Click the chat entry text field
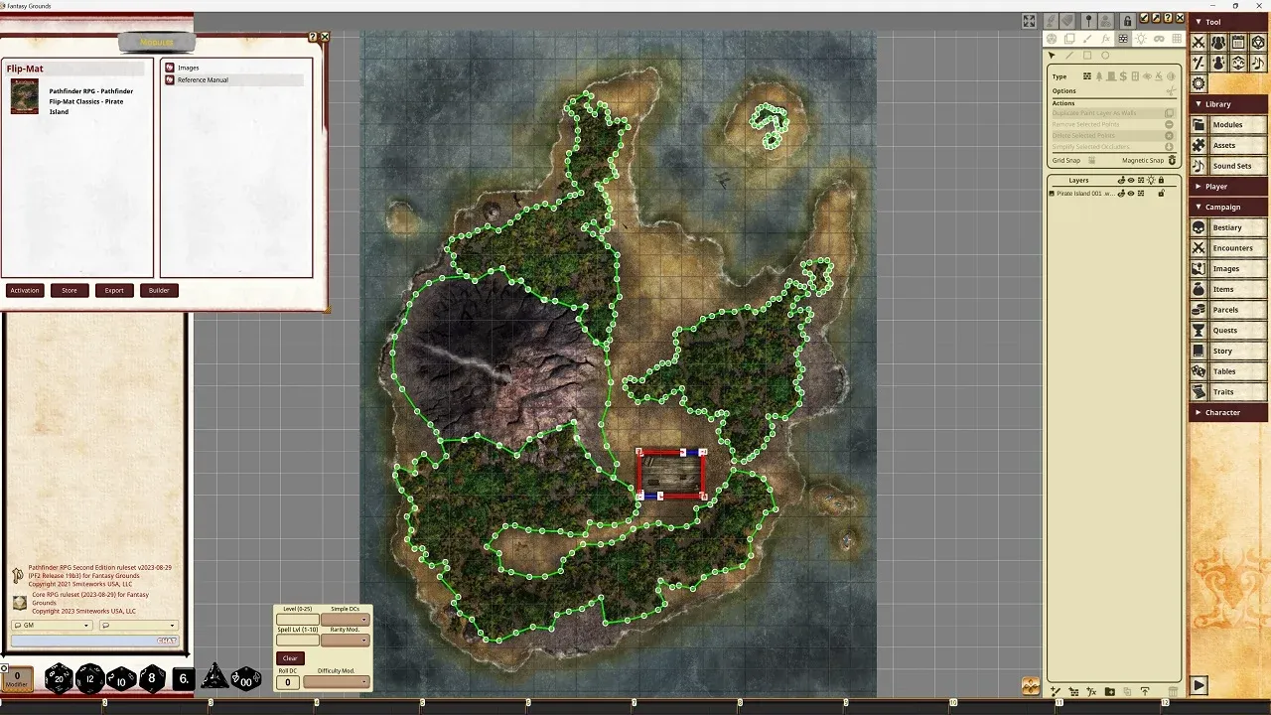 click(94, 641)
